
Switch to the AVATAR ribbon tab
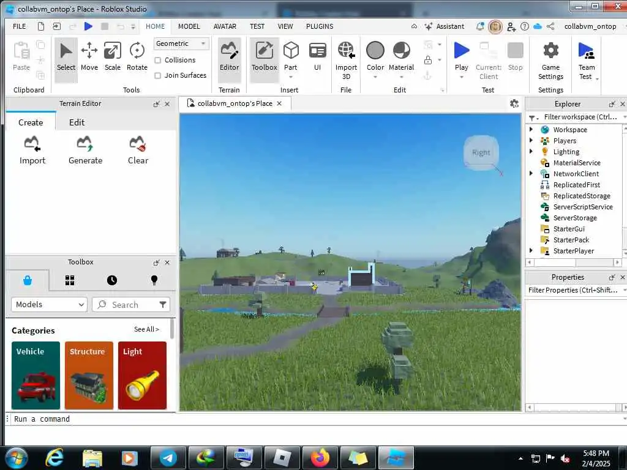point(225,26)
